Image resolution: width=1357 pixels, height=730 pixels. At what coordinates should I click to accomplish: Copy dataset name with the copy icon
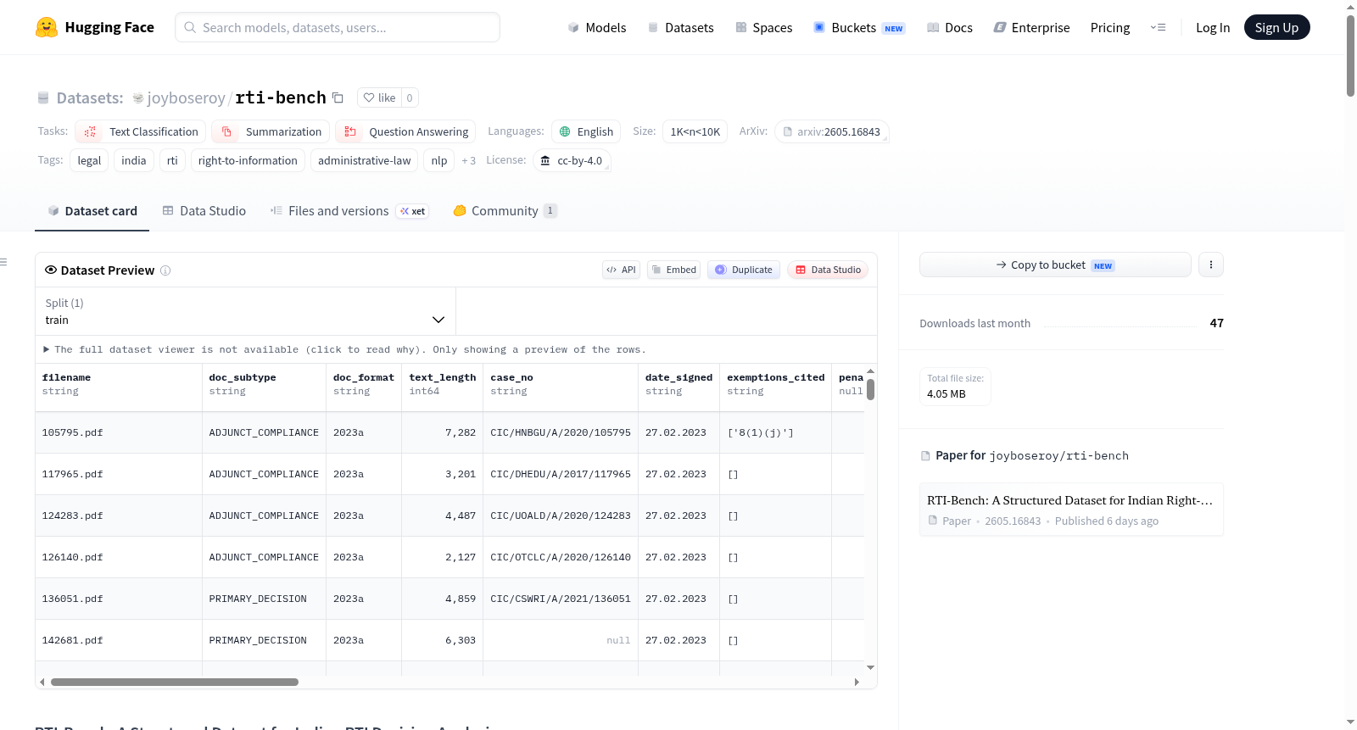tap(338, 98)
